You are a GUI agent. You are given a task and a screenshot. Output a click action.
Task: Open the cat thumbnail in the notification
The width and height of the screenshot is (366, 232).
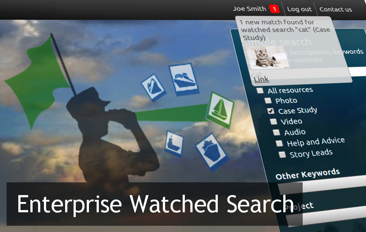[x=268, y=57]
